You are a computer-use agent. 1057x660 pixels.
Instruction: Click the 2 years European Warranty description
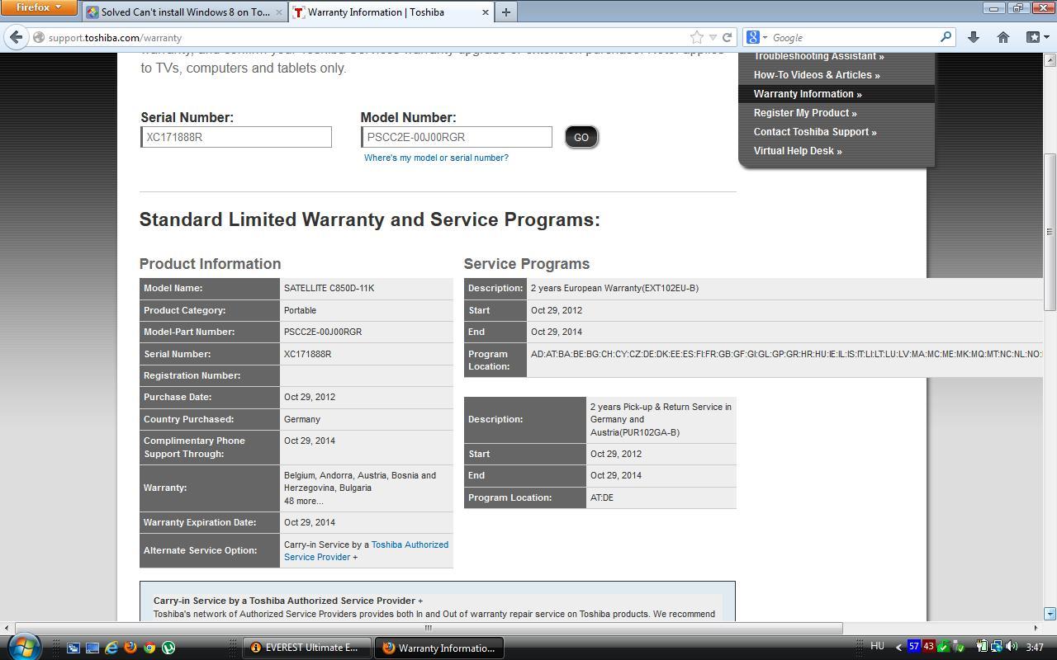[614, 288]
